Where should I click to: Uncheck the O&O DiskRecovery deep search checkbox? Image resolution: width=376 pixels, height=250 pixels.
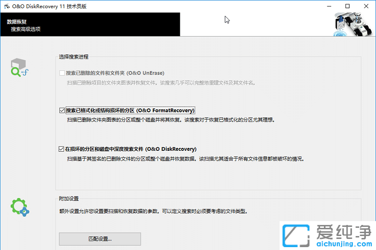pos(61,149)
